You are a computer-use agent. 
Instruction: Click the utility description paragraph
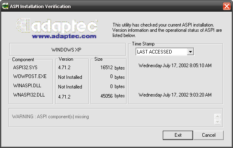point(167,30)
